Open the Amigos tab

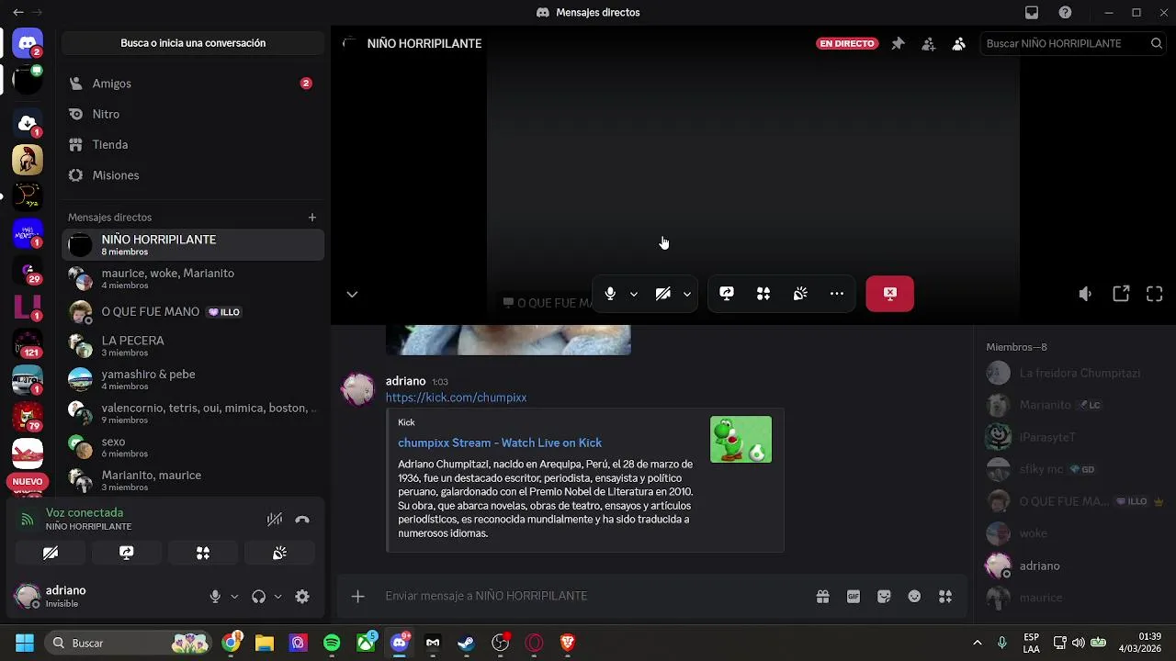point(193,84)
